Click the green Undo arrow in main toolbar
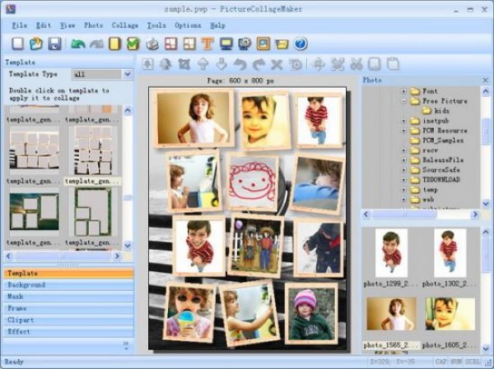This screenshot has width=494, height=369. [78, 44]
